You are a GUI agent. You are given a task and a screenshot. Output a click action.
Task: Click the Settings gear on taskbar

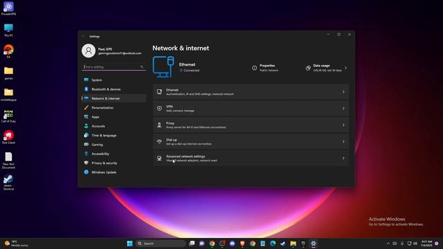coord(314,243)
